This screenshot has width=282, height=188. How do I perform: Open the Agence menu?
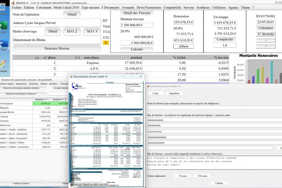pos(233,8)
